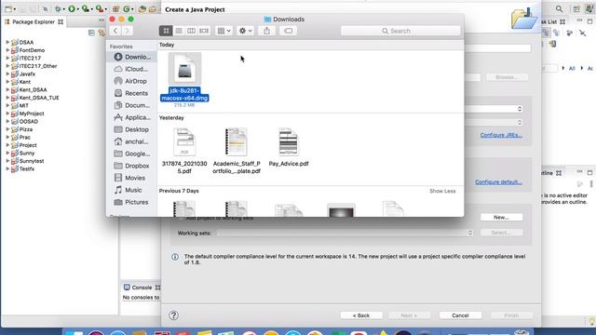Viewport: 596px width, 335px height.
Task: Switch Finder to icon view
Action: [x=166, y=31]
